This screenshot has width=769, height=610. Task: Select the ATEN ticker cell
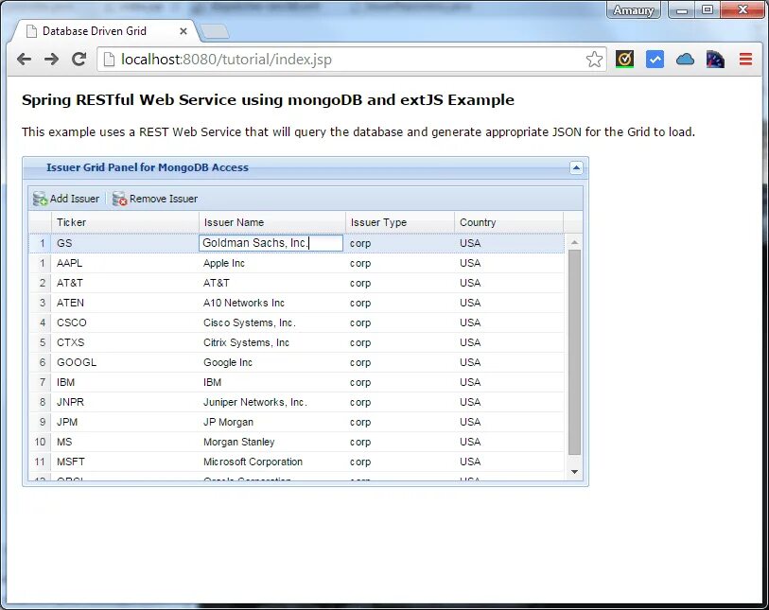coord(125,303)
